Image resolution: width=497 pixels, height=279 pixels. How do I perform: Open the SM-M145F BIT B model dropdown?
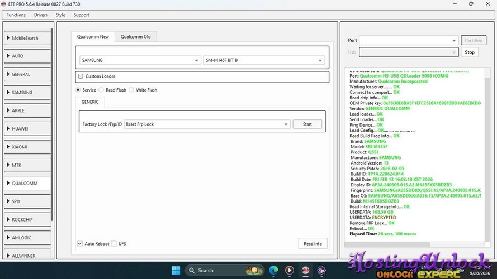[264, 60]
